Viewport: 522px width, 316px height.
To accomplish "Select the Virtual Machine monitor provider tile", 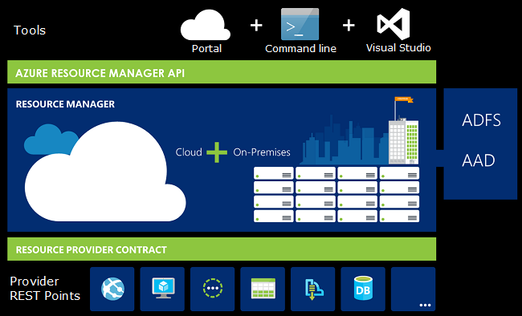I will [162, 289].
